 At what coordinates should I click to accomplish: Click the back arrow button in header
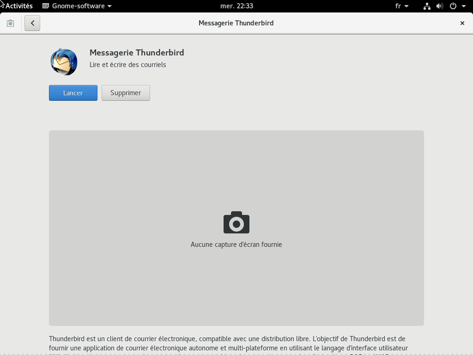click(32, 23)
